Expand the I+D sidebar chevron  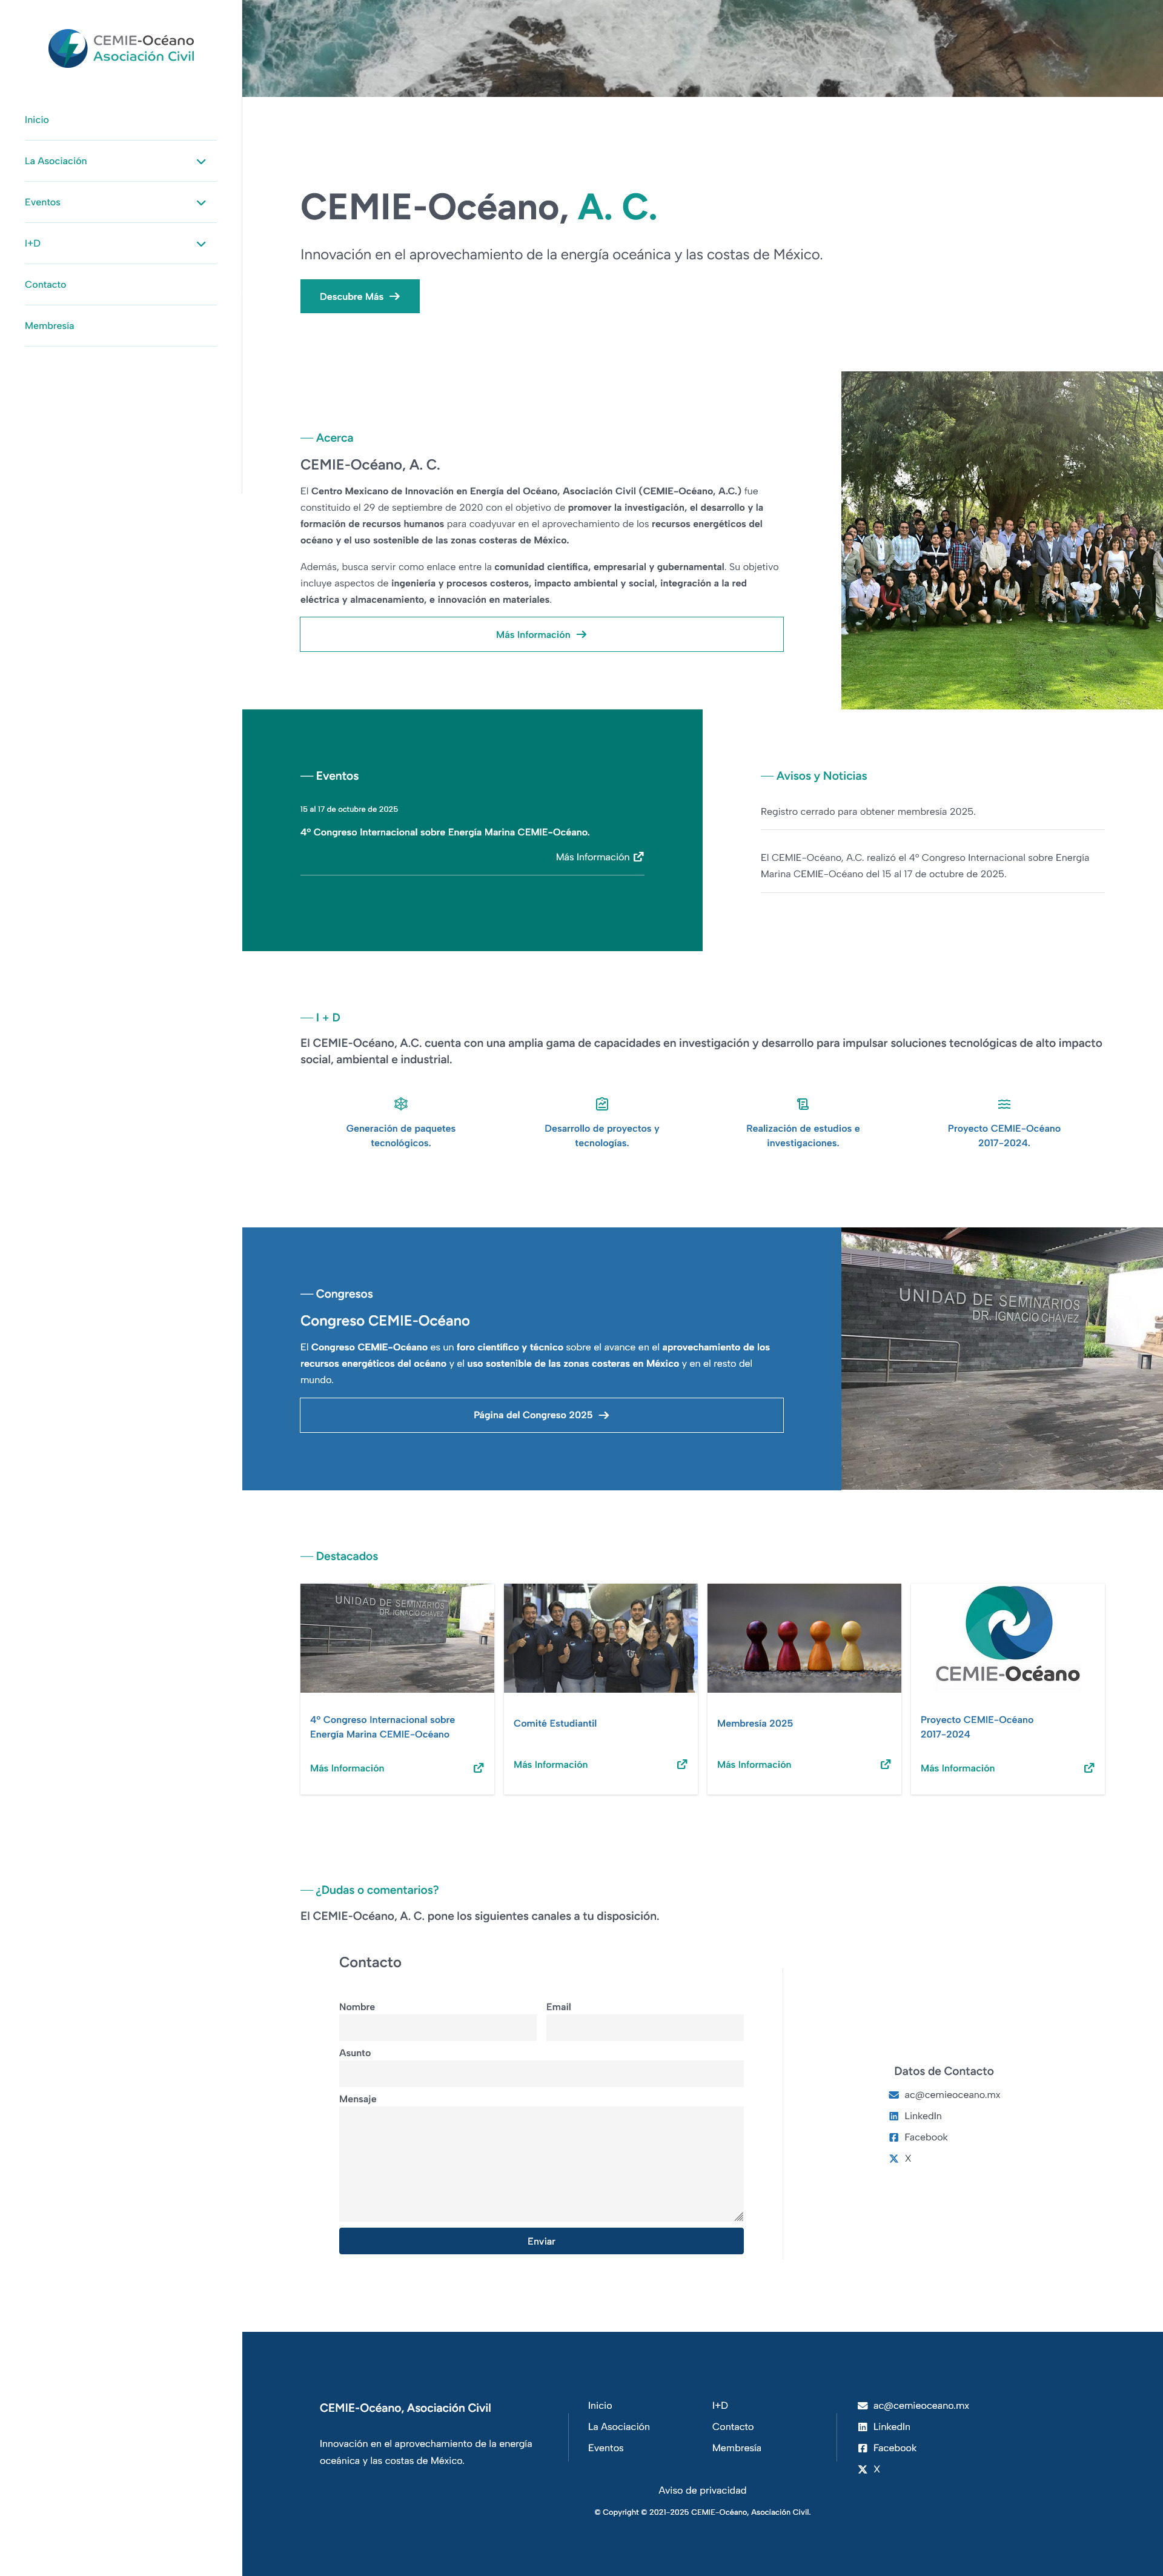[x=201, y=244]
